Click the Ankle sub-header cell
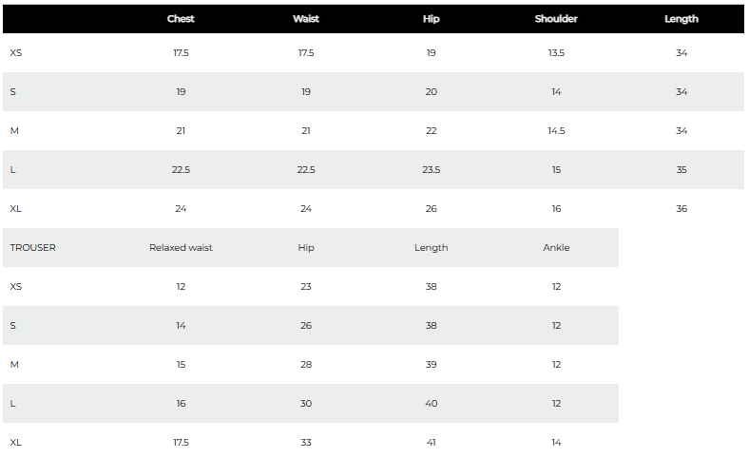Screen dimensions: 749x458 556,247
